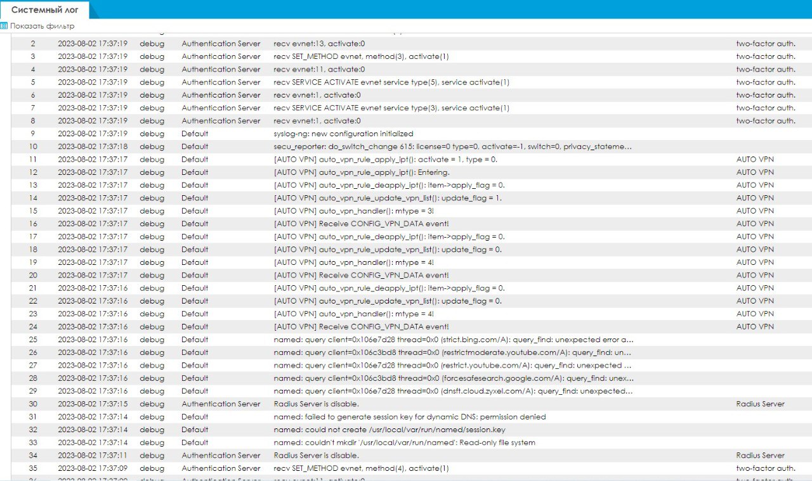Click 'Authentication Server' in row 3

221,56
